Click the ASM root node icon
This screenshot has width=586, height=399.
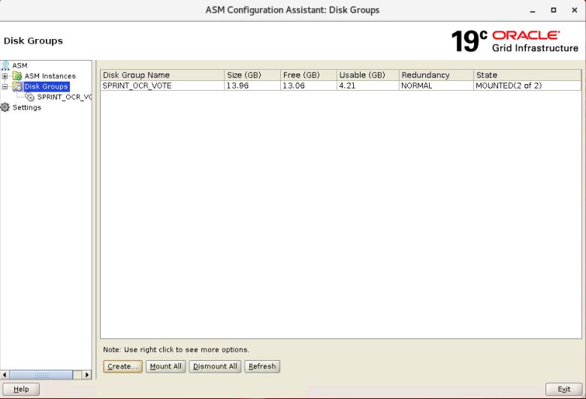tap(5, 65)
